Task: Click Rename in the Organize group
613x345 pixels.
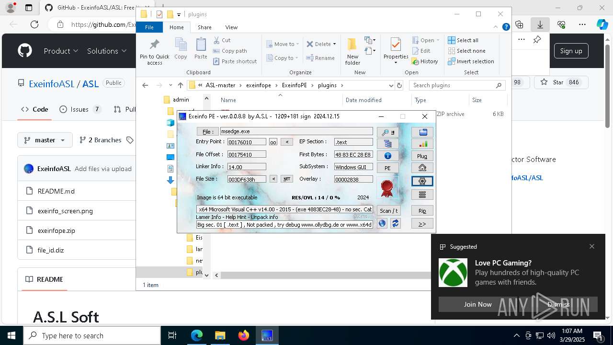Action: (320, 58)
